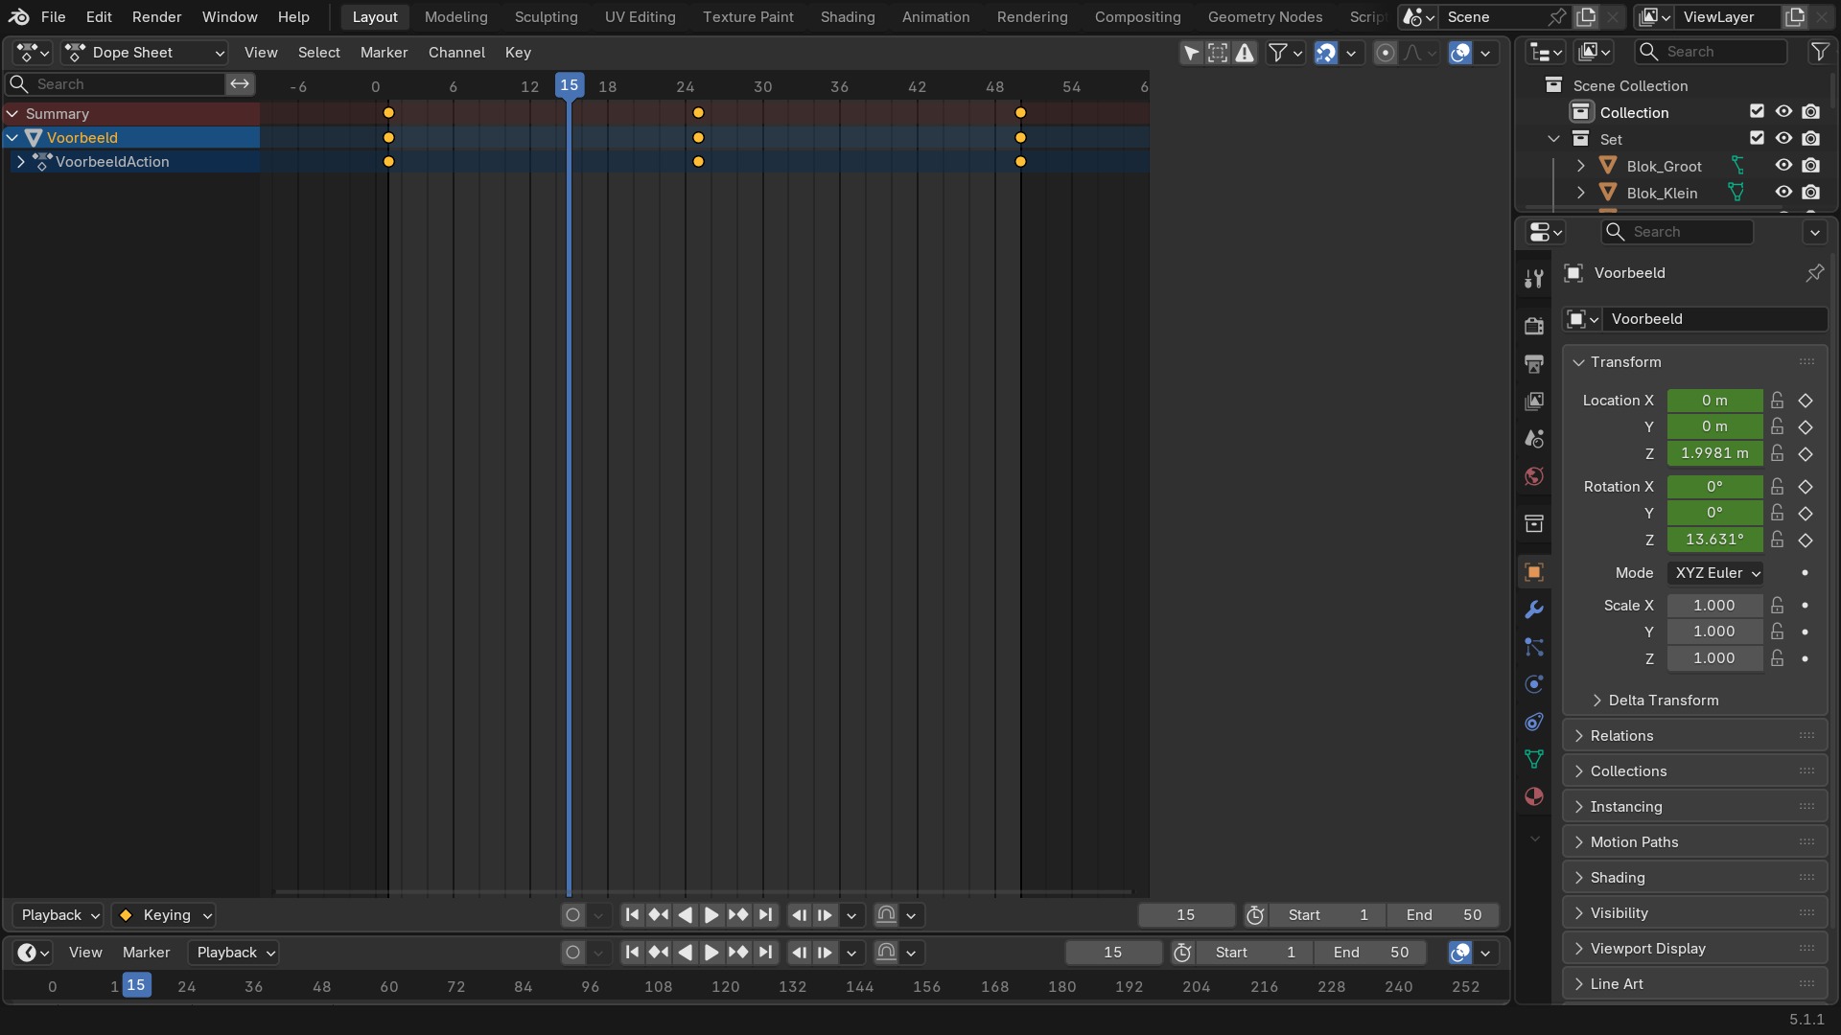Open the Tool properties tab
Image resolution: width=1841 pixels, height=1035 pixels.
coord(1534,279)
